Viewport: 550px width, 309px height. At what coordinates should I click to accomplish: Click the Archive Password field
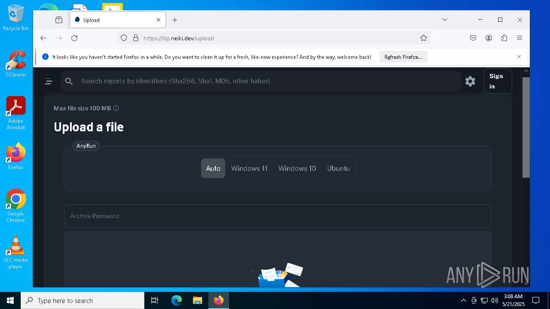click(x=278, y=216)
